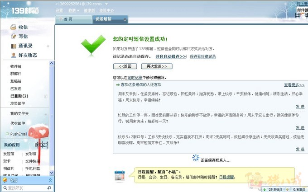Click the 写信 compose icon
308x192 pixels.
tap(13, 36)
